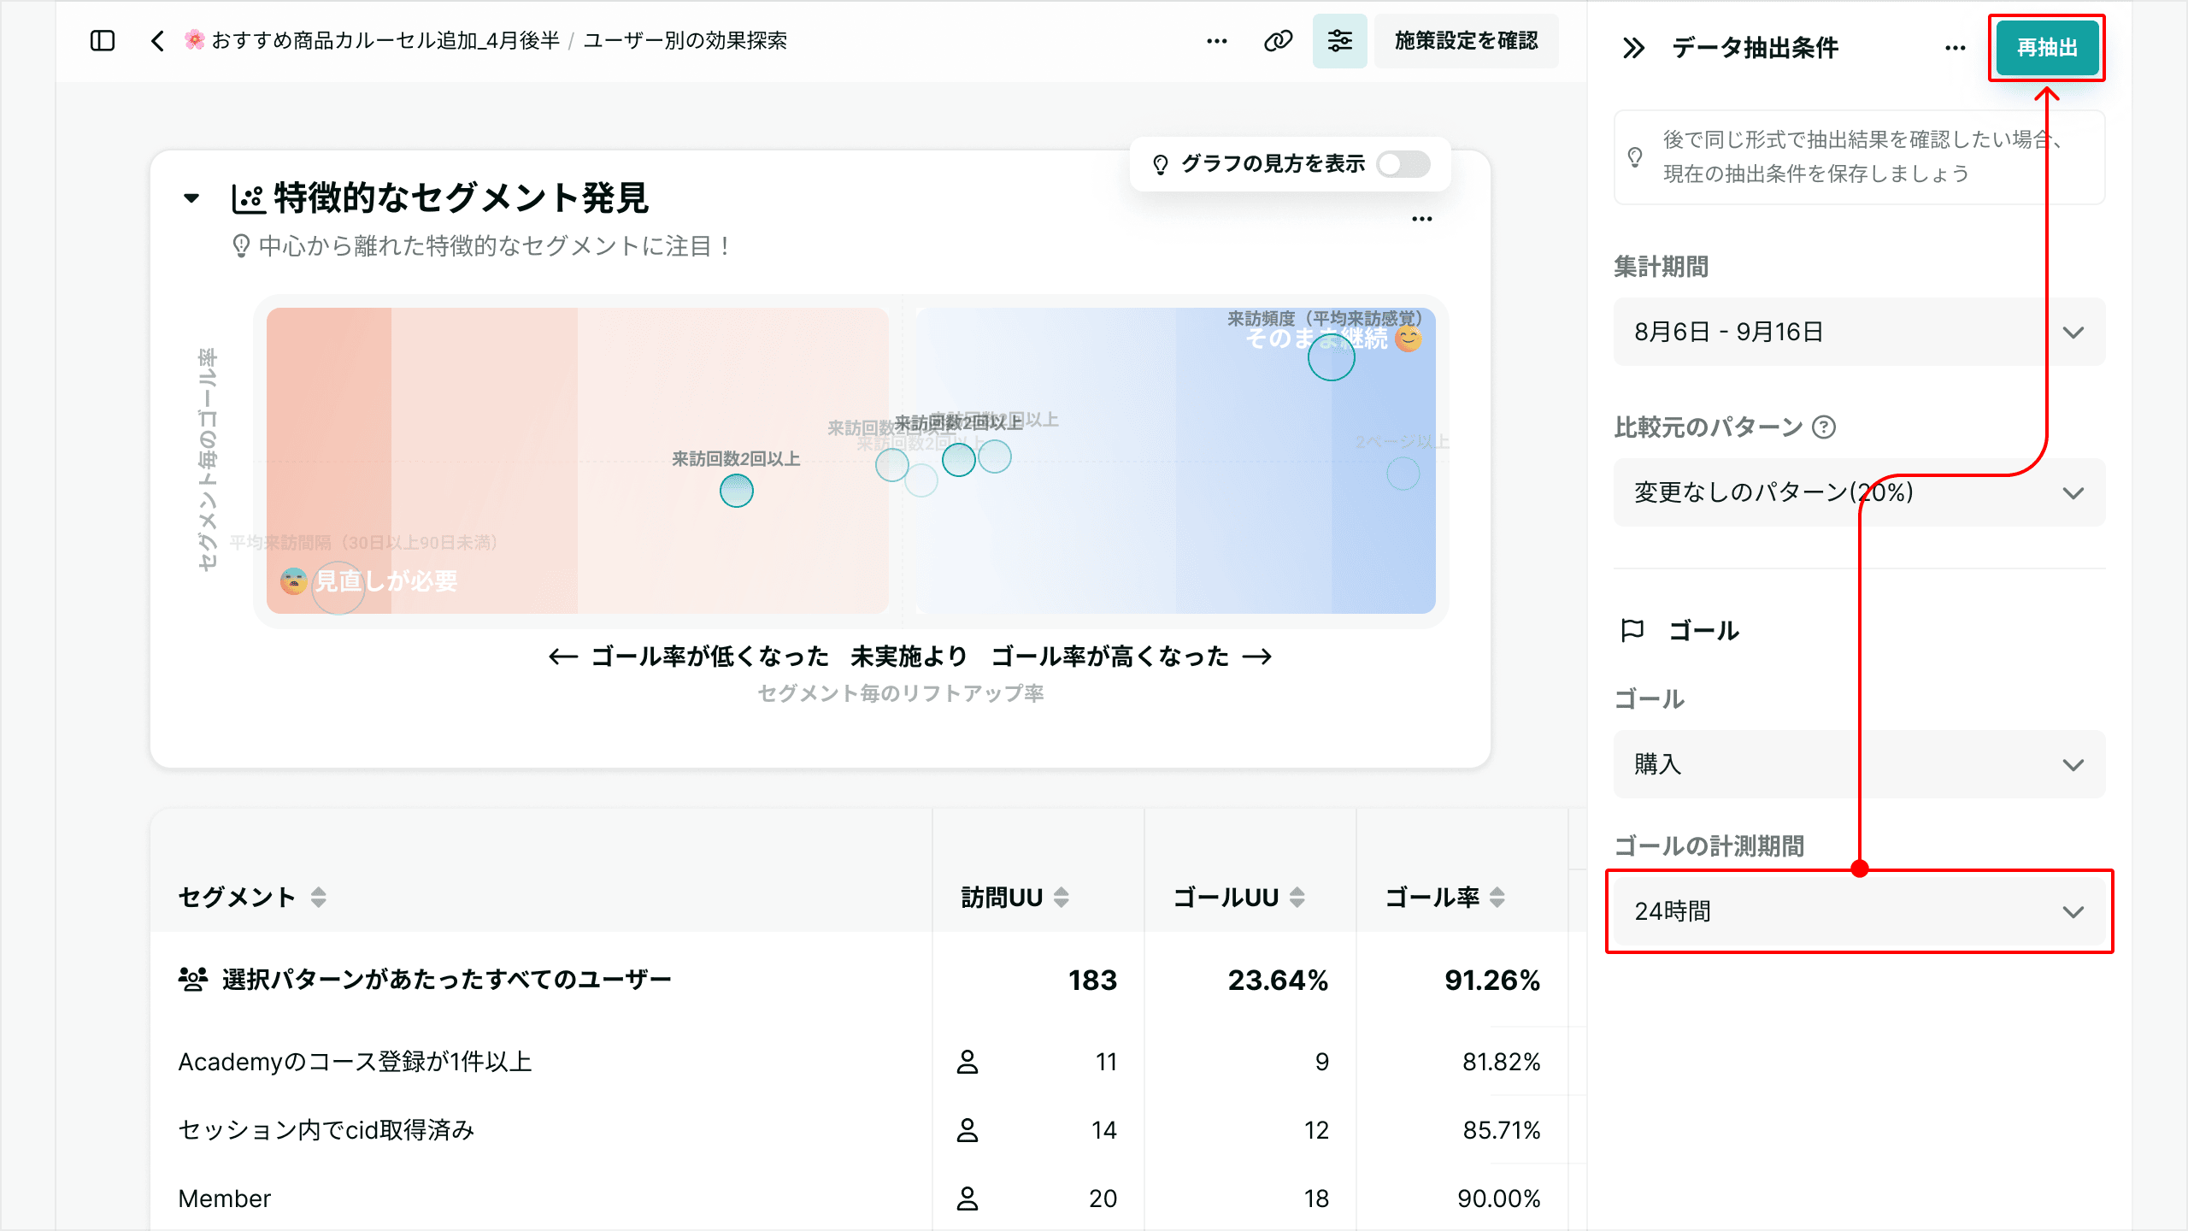
Task: Click the 再抽出 button
Action: point(2047,48)
